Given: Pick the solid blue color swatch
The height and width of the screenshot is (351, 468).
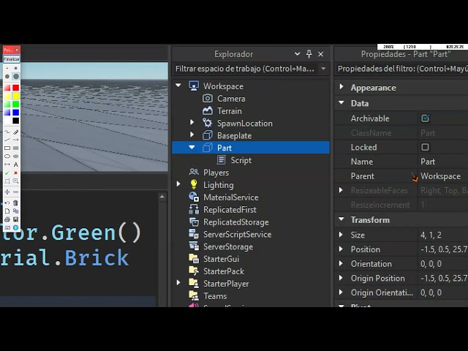Looking at the screenshot, I should point(16,113).
